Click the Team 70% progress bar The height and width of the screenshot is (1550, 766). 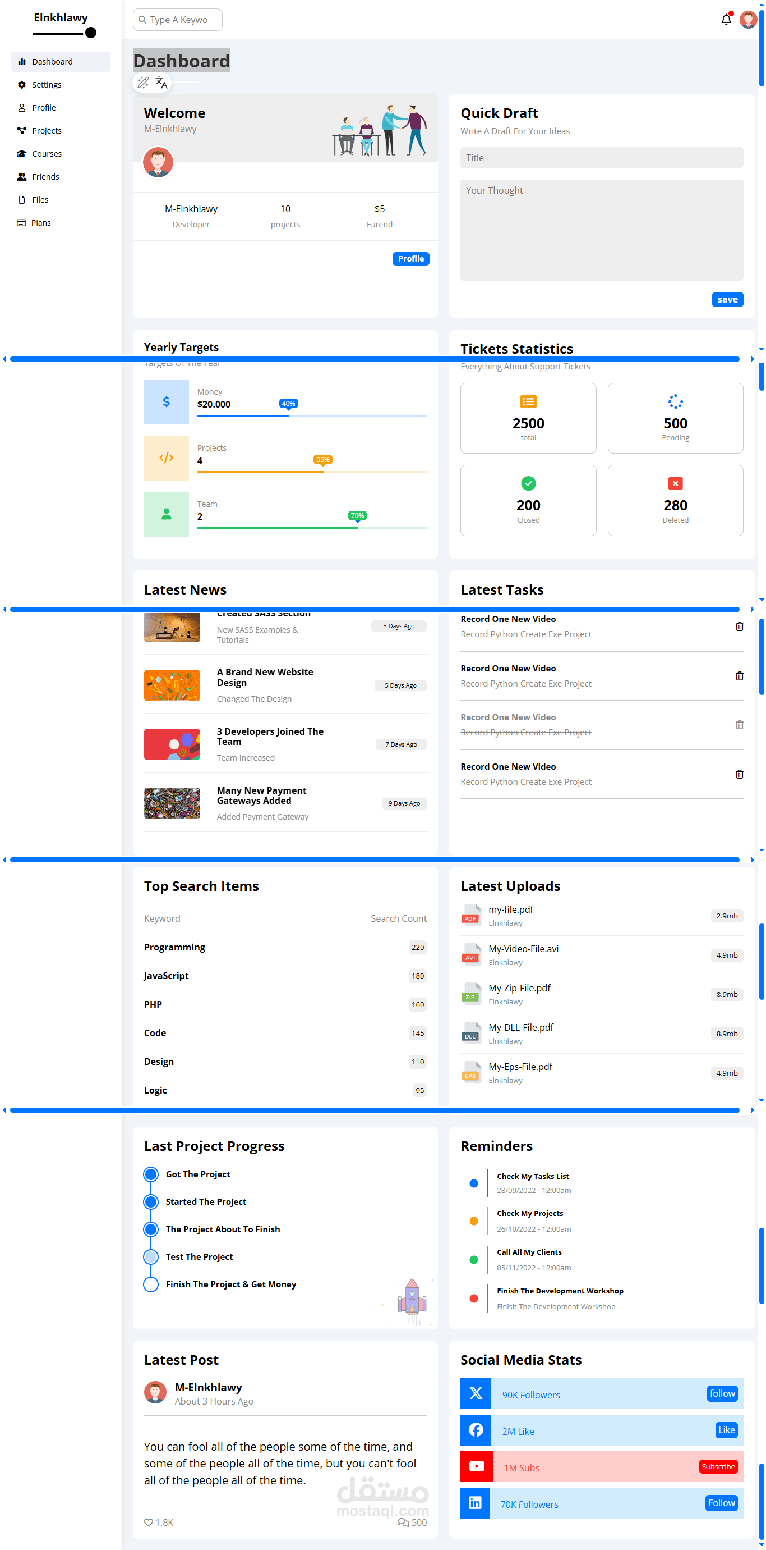pos(312,528)
